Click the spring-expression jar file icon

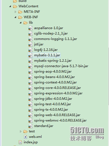click(30, 93)
